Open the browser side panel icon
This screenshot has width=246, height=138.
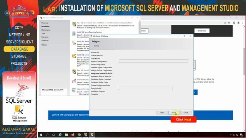pos(234,23)
